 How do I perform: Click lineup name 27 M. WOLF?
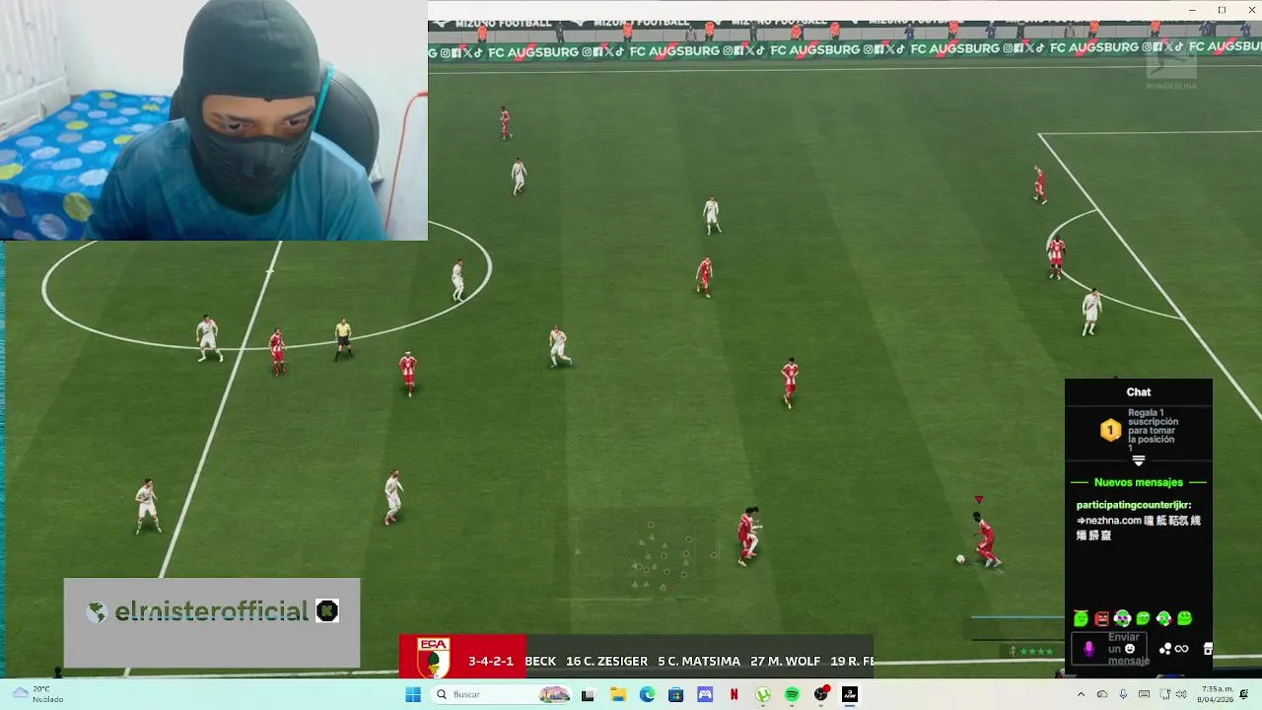785,661
